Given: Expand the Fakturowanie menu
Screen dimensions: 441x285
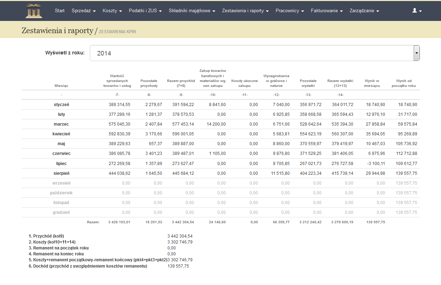Looking at the screenshot, I should tap(327, 11).
